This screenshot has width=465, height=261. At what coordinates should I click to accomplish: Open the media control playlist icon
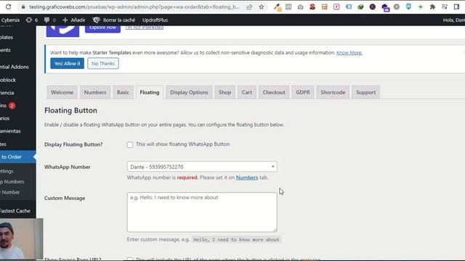point(444,7)
